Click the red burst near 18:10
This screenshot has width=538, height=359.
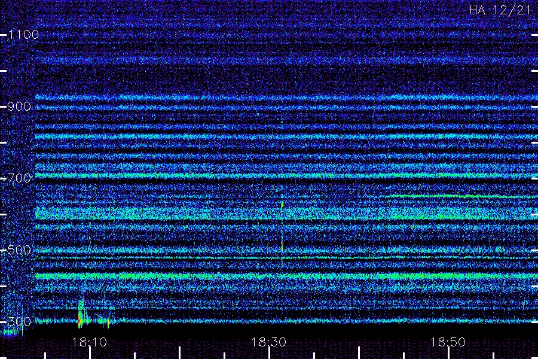coord(80,320)
